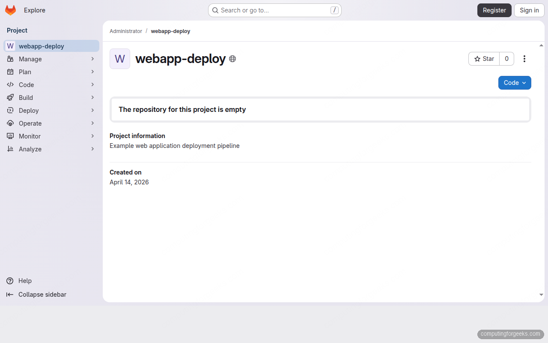Click the Register button
This screenshot has height=343, width=548.
click(494, 10)
